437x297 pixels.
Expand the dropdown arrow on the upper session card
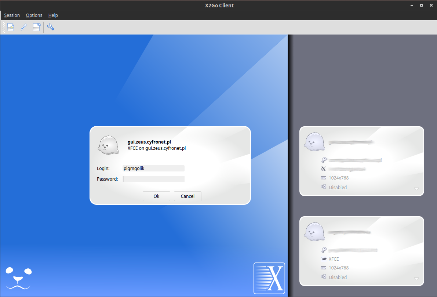416,189
